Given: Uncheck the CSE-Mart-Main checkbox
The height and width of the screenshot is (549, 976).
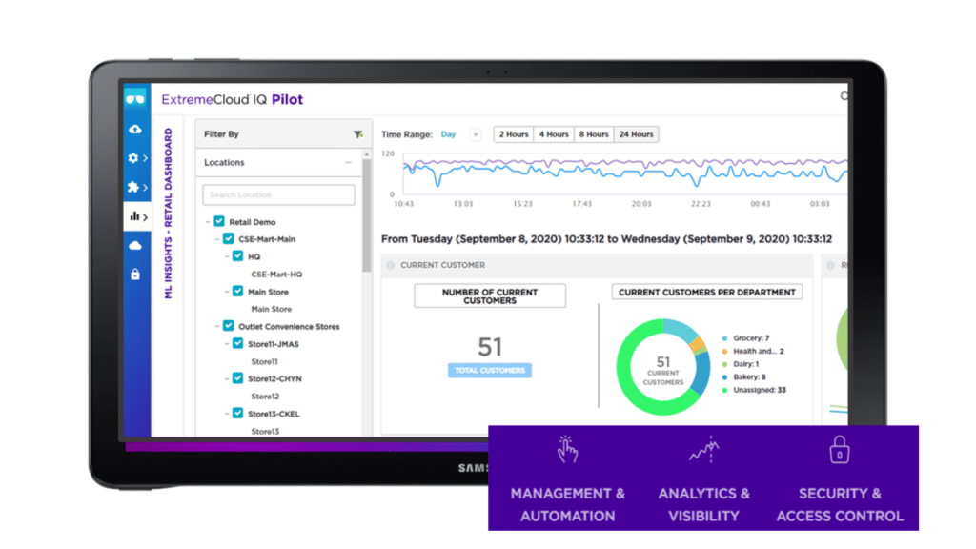Looking at the screenshot, I should pos(229,238).
